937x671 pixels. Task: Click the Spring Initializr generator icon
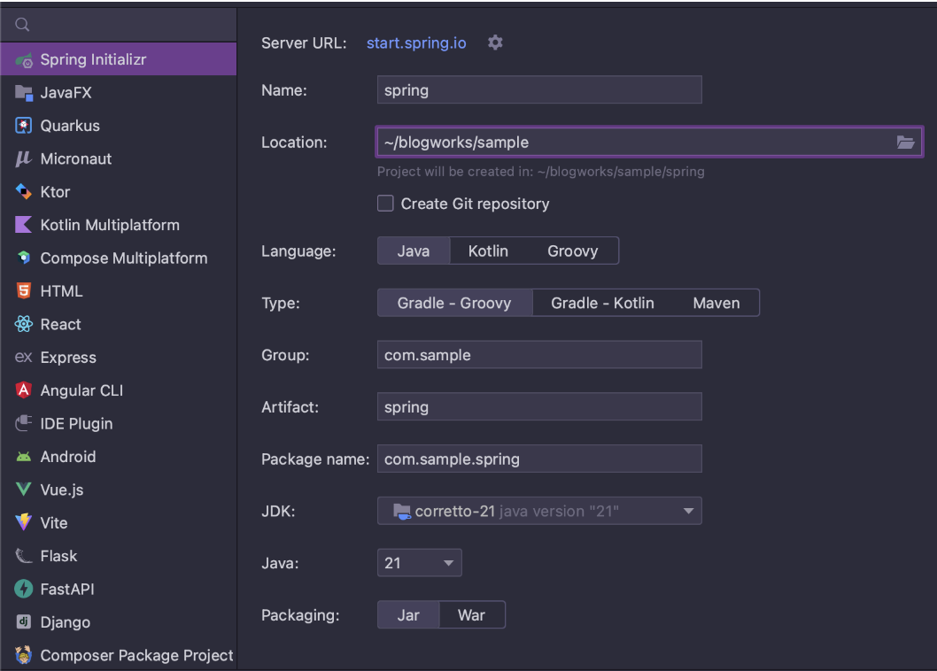(x=24, y=60)
